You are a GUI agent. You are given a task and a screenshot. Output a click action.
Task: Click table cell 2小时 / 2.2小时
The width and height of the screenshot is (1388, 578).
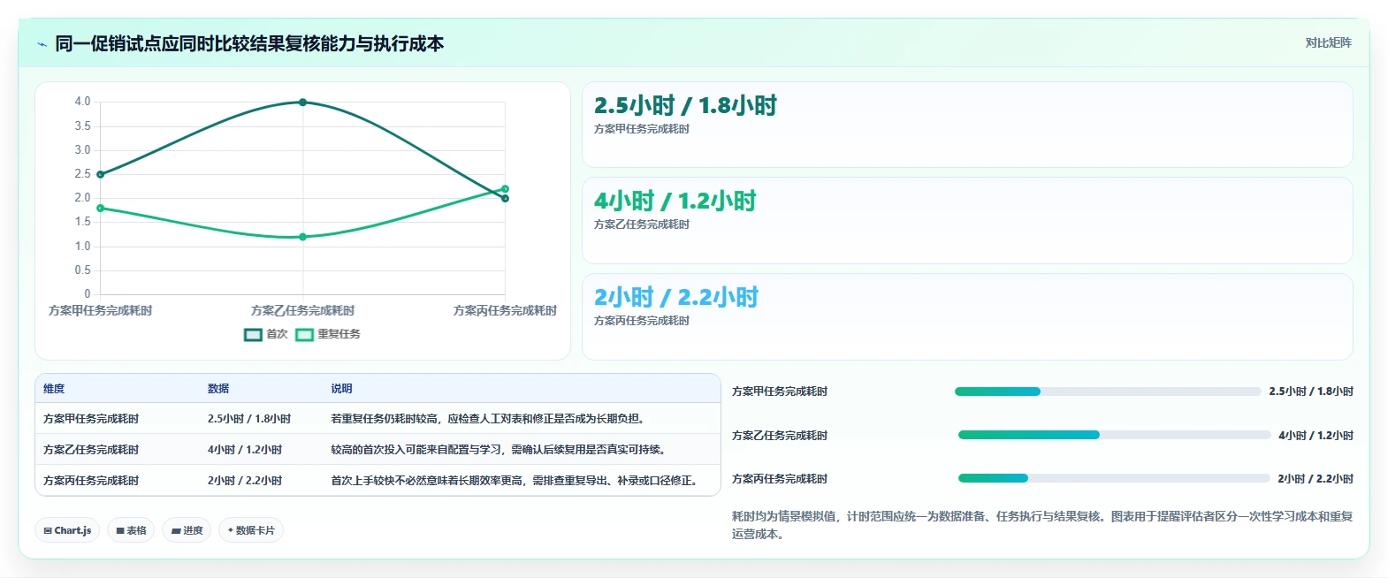click(x=245, y=481)
